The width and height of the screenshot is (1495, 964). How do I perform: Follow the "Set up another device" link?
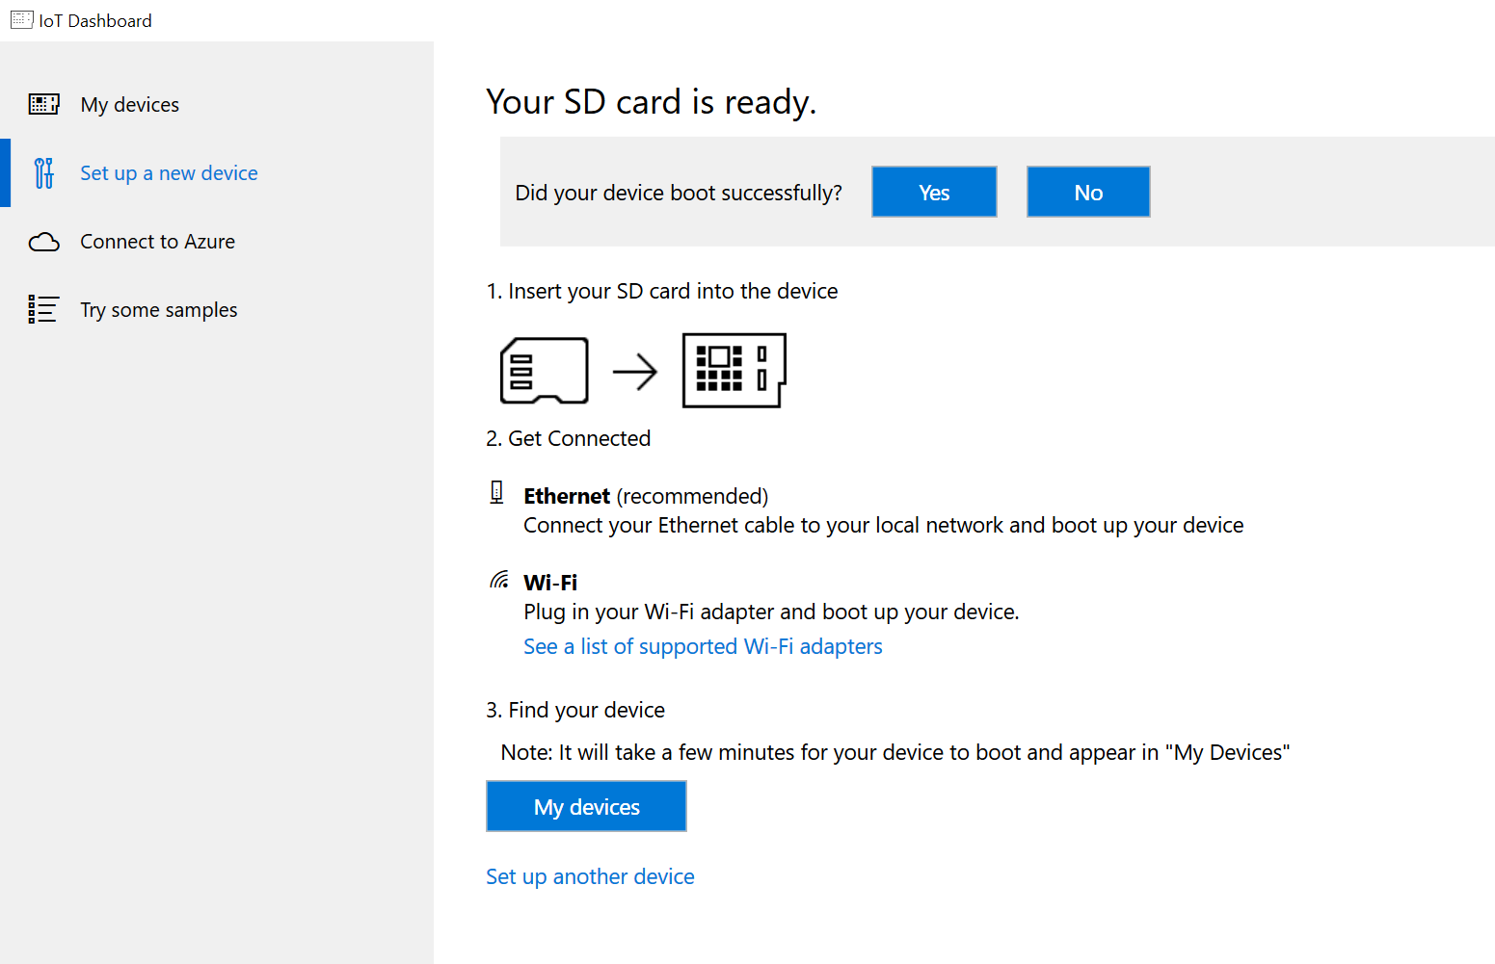tap(590, 876)
